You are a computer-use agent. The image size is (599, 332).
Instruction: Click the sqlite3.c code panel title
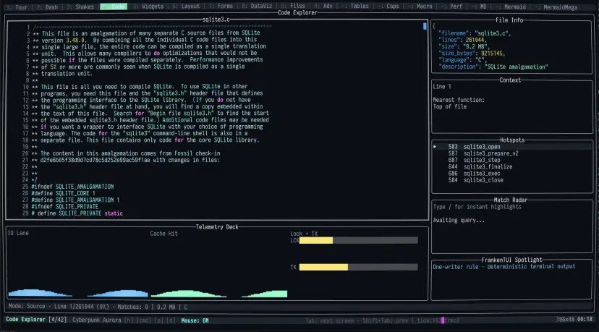coord(216,20)
